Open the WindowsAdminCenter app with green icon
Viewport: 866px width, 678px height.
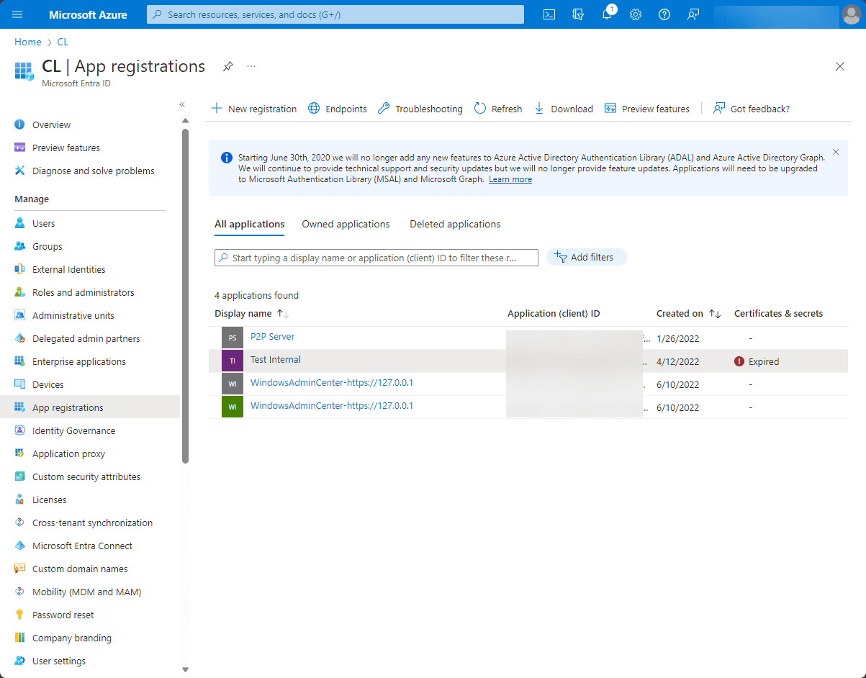(x=332, y=406)
